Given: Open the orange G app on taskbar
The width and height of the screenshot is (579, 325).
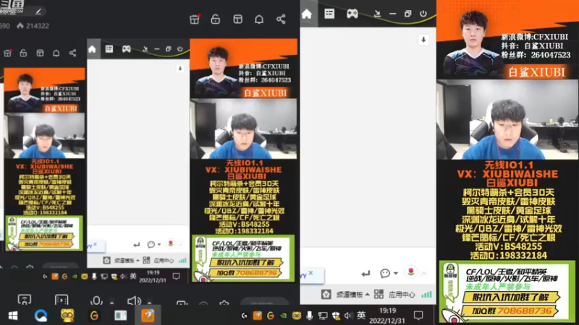Looking at the screenshot, I should pyautogui.click(x=94, y=316).
